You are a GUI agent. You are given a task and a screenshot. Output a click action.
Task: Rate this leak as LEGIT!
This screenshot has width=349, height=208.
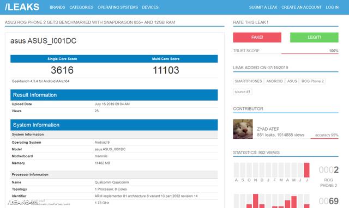click(x=314, y=38)
